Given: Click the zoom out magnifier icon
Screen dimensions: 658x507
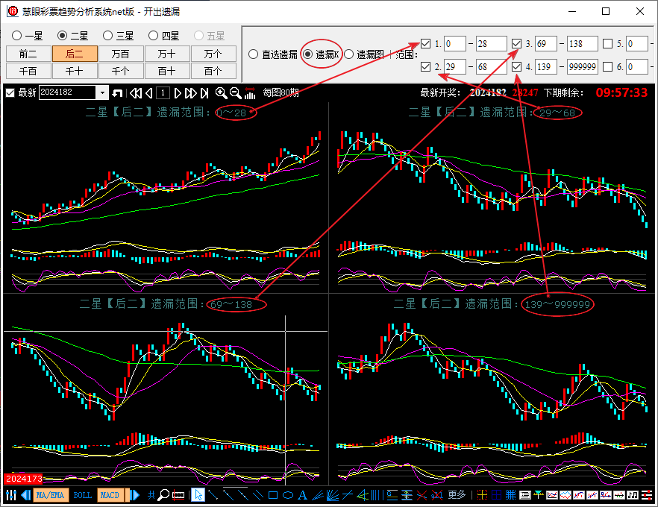Looking at the screenshot, I should [235, 93].
